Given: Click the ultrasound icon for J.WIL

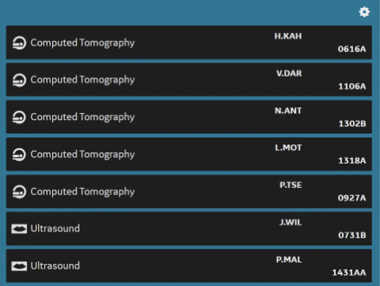Looking at the screenshot, I should click(19, 228).
